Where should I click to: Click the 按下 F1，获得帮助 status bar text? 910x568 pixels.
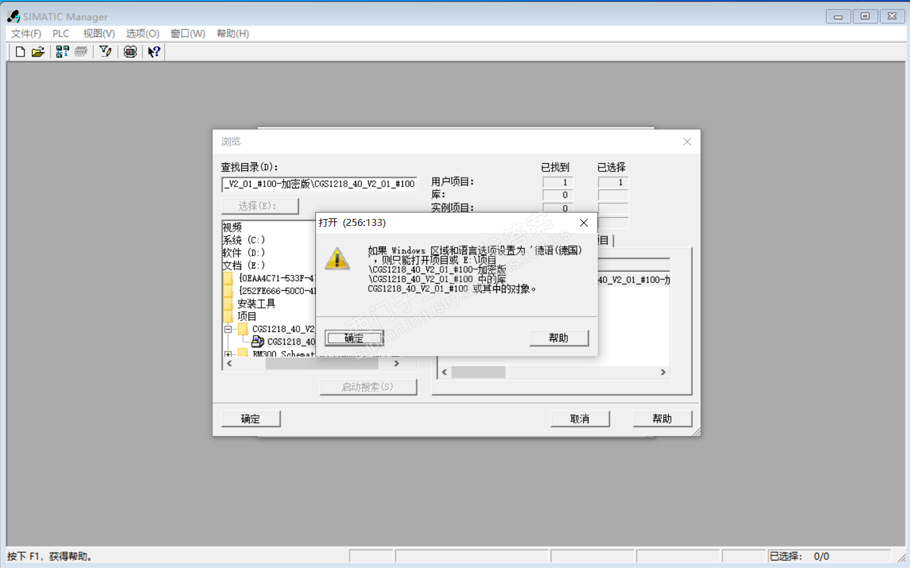pos(50,557)
